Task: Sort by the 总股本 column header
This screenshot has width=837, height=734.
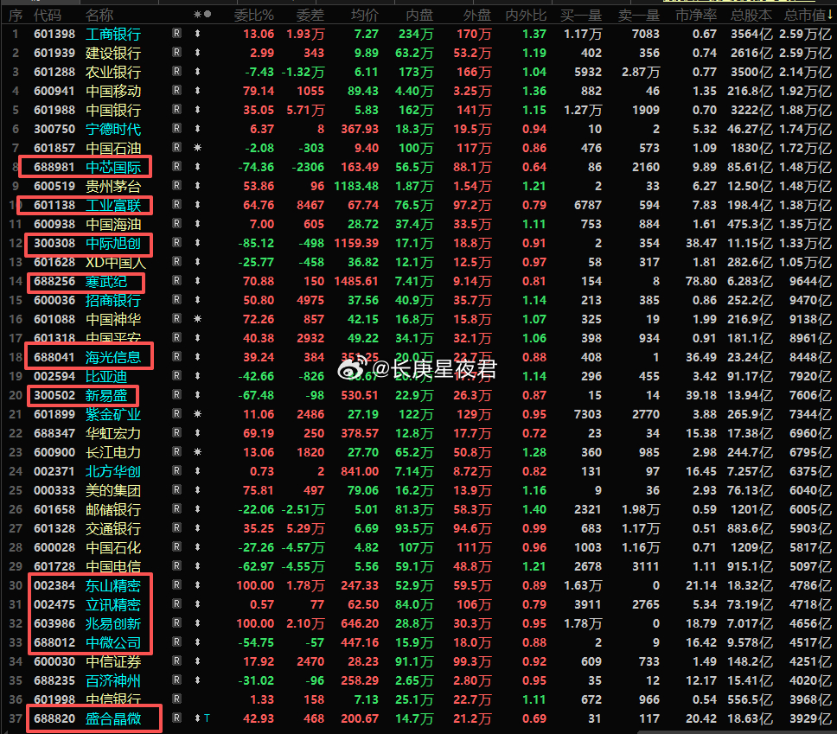Action: (x=751, y=15)
